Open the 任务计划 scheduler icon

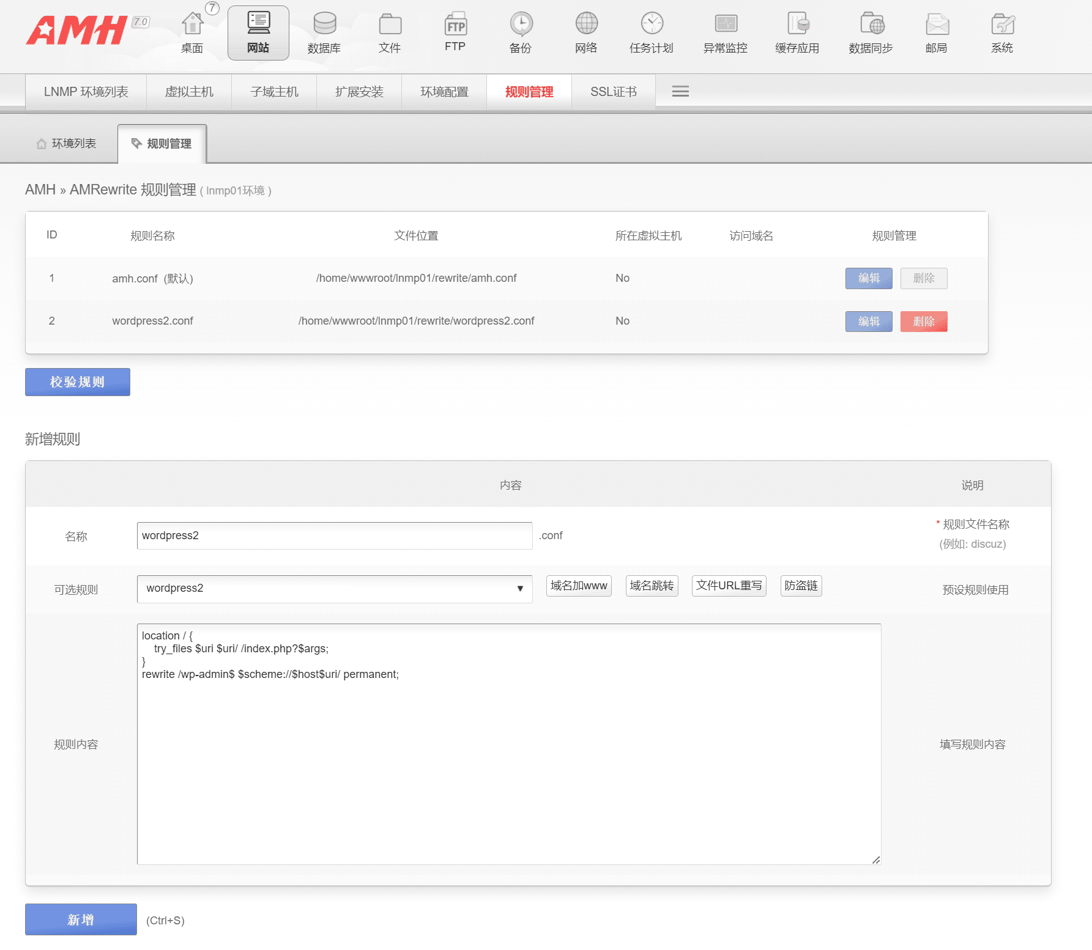click(x=652, y=32)
